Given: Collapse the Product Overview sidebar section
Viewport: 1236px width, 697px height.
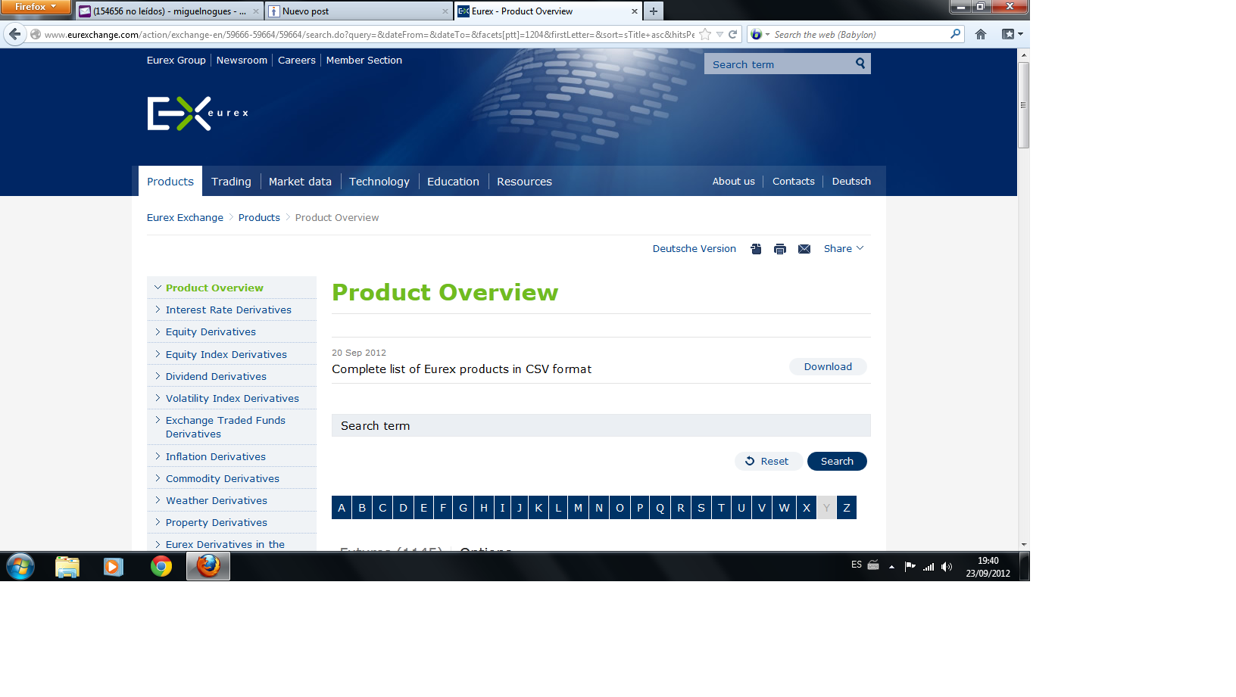Looking at the screenshot, I should click(x=158, y=288).
